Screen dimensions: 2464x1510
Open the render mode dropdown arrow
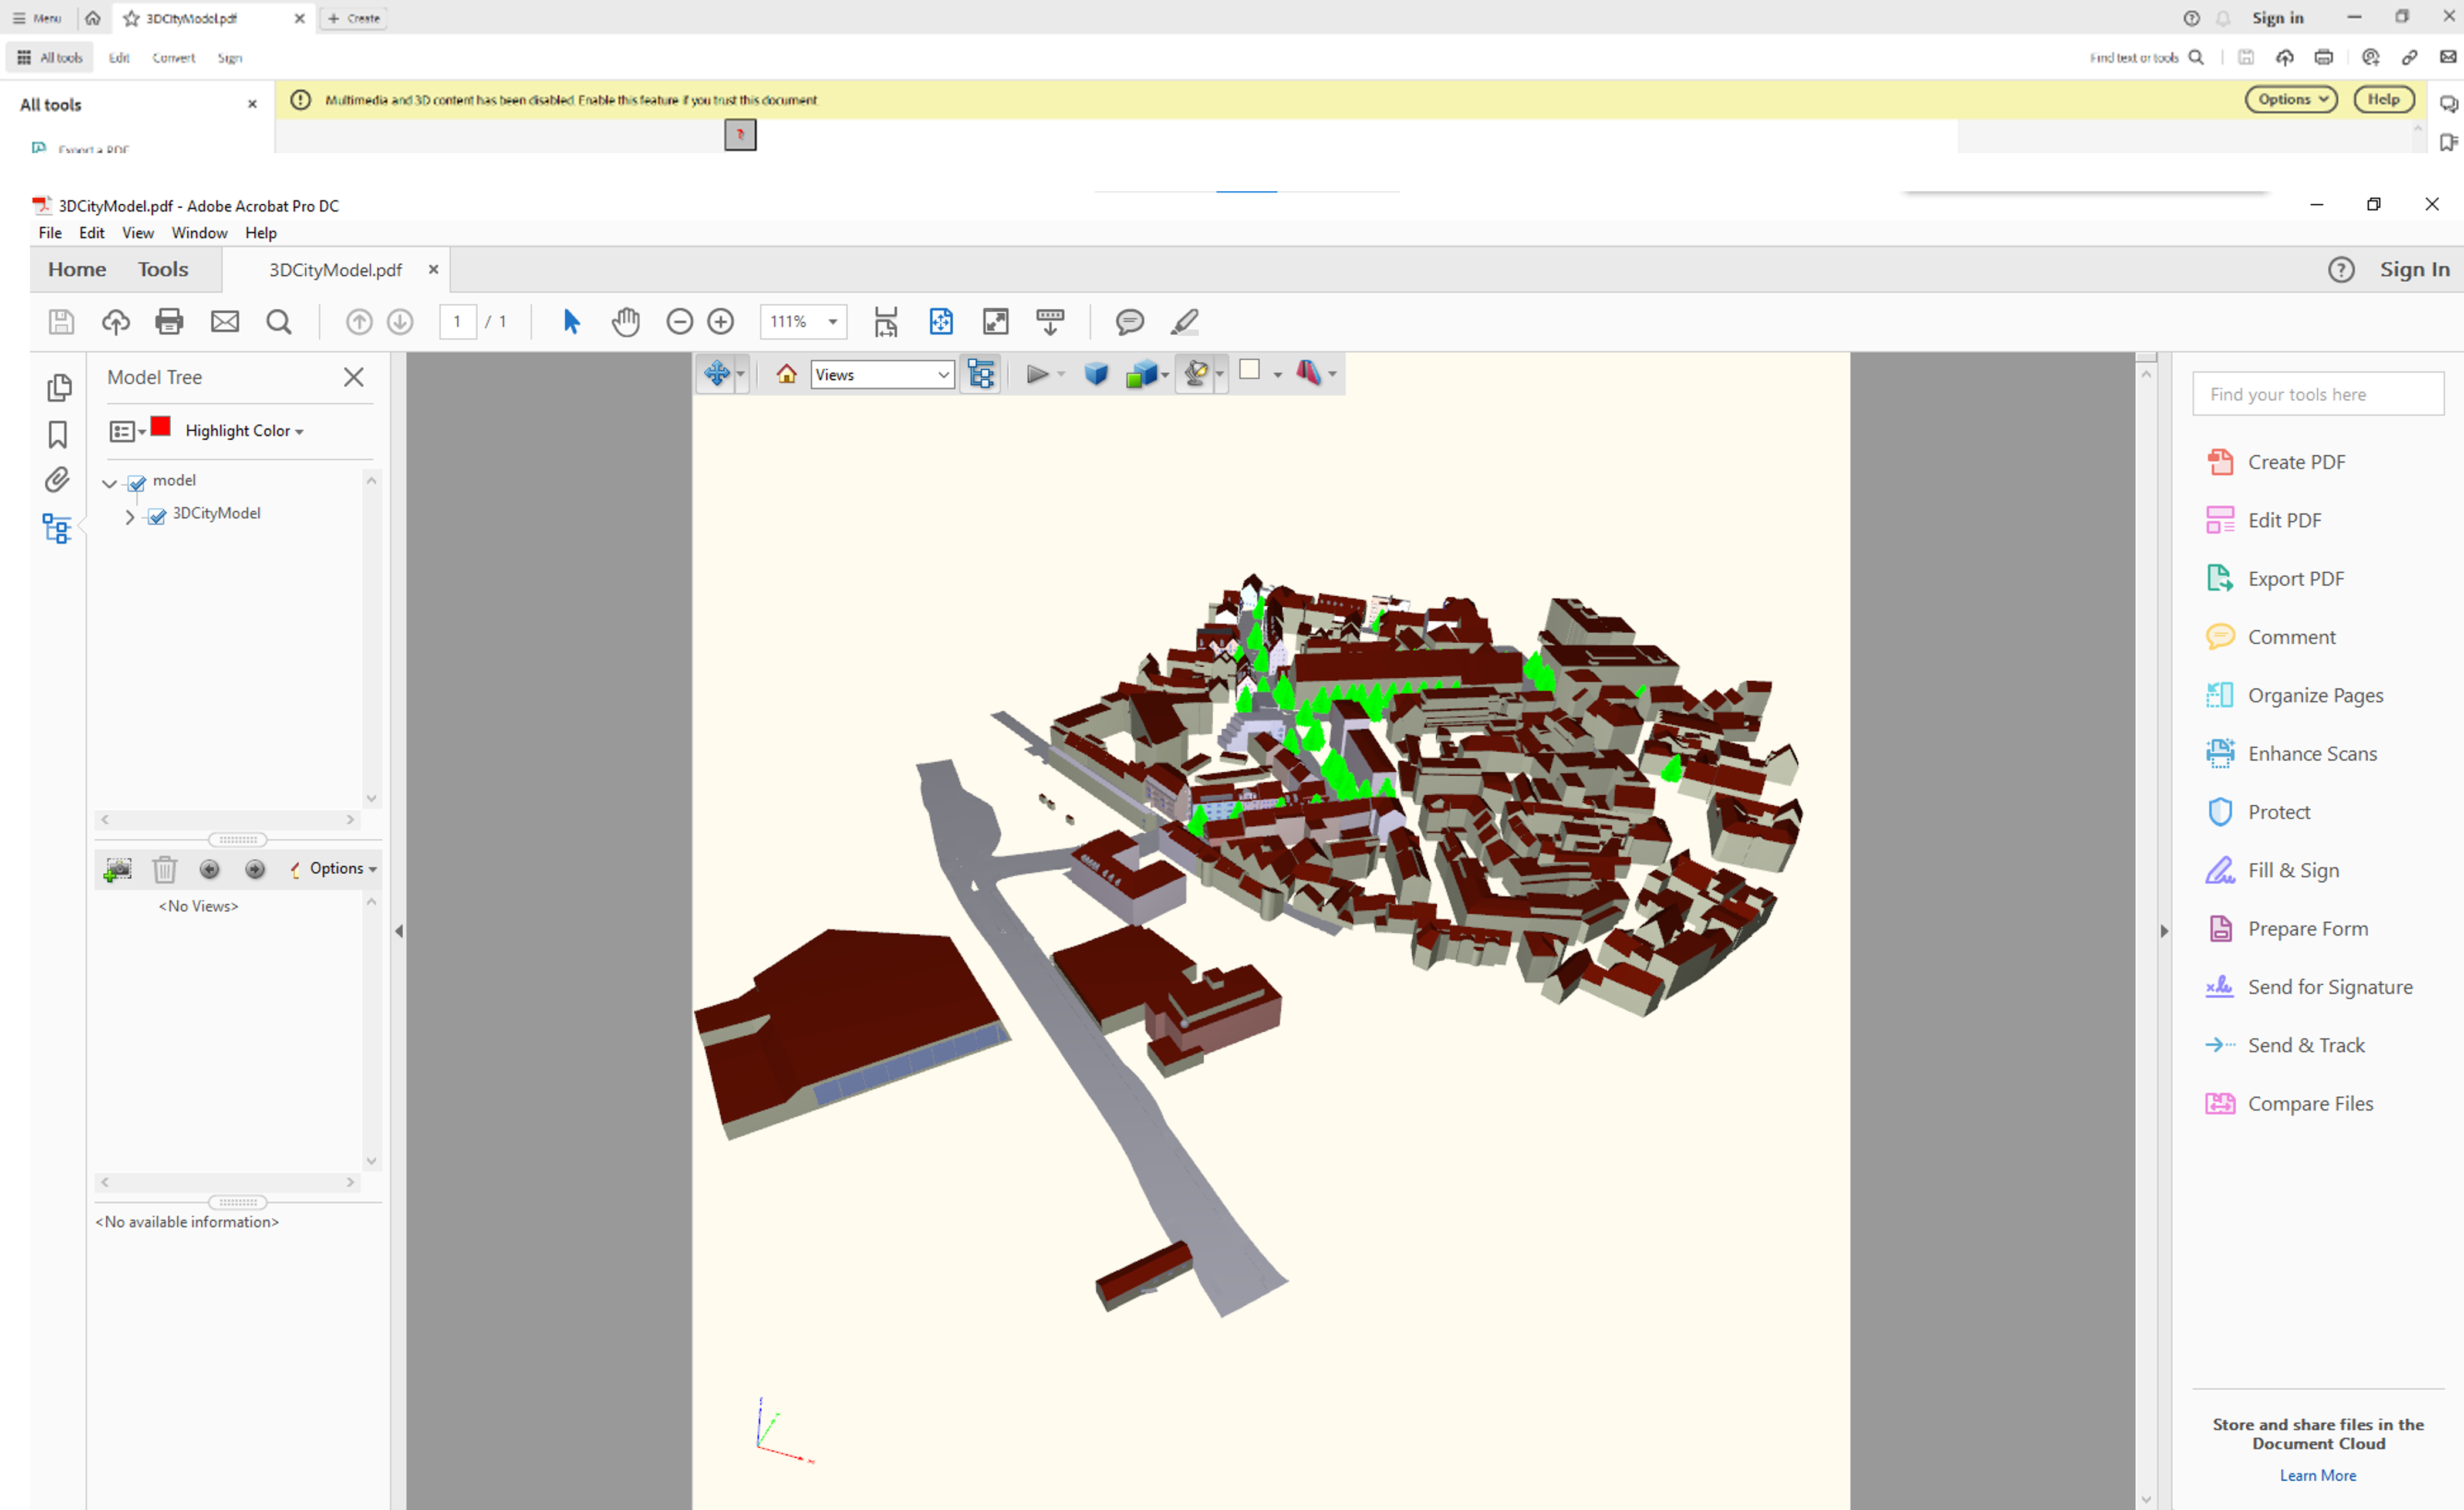click(x=1165, y=375)
